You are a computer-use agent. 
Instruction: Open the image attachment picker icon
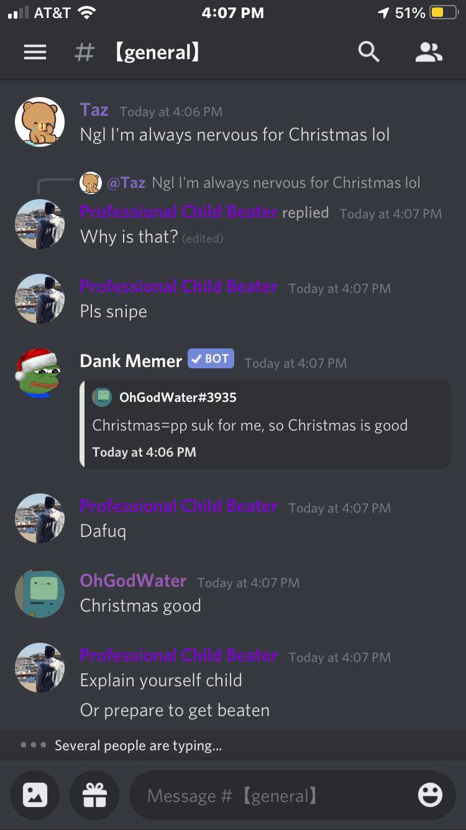(x=35, y=795)
